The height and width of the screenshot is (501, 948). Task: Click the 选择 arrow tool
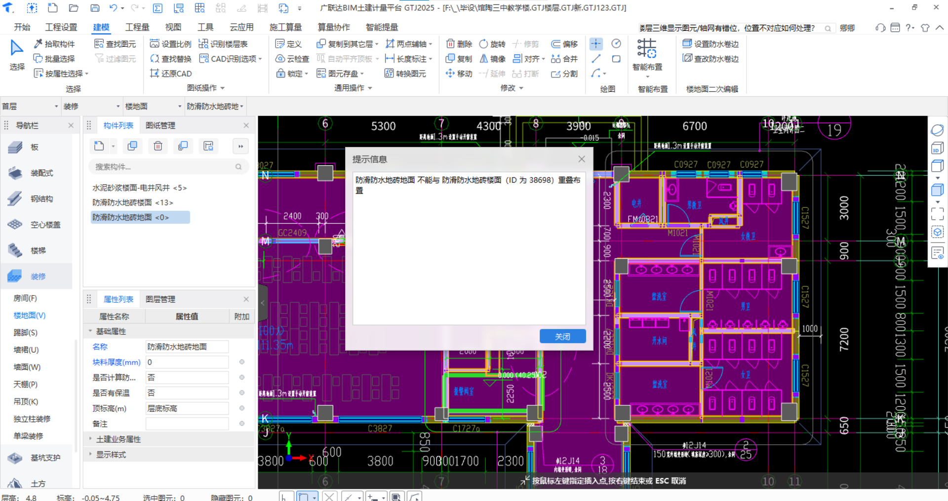[17, 55]
